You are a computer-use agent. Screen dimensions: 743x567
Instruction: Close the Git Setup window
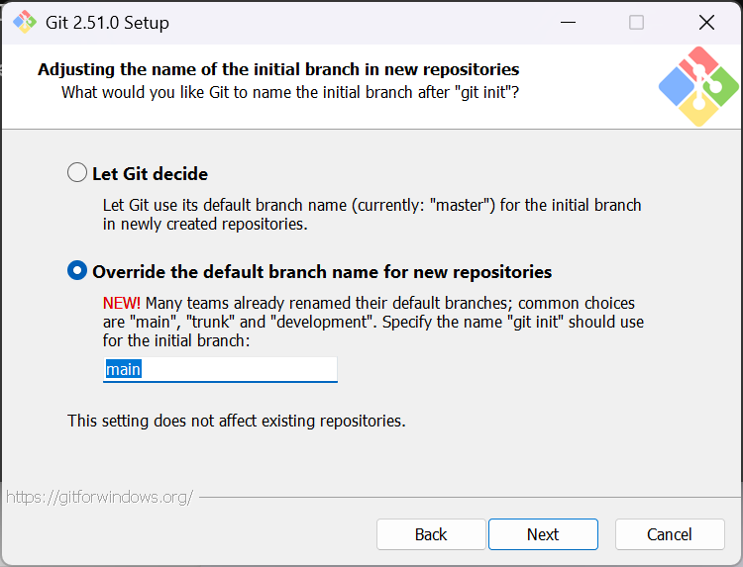pos(706,22)
